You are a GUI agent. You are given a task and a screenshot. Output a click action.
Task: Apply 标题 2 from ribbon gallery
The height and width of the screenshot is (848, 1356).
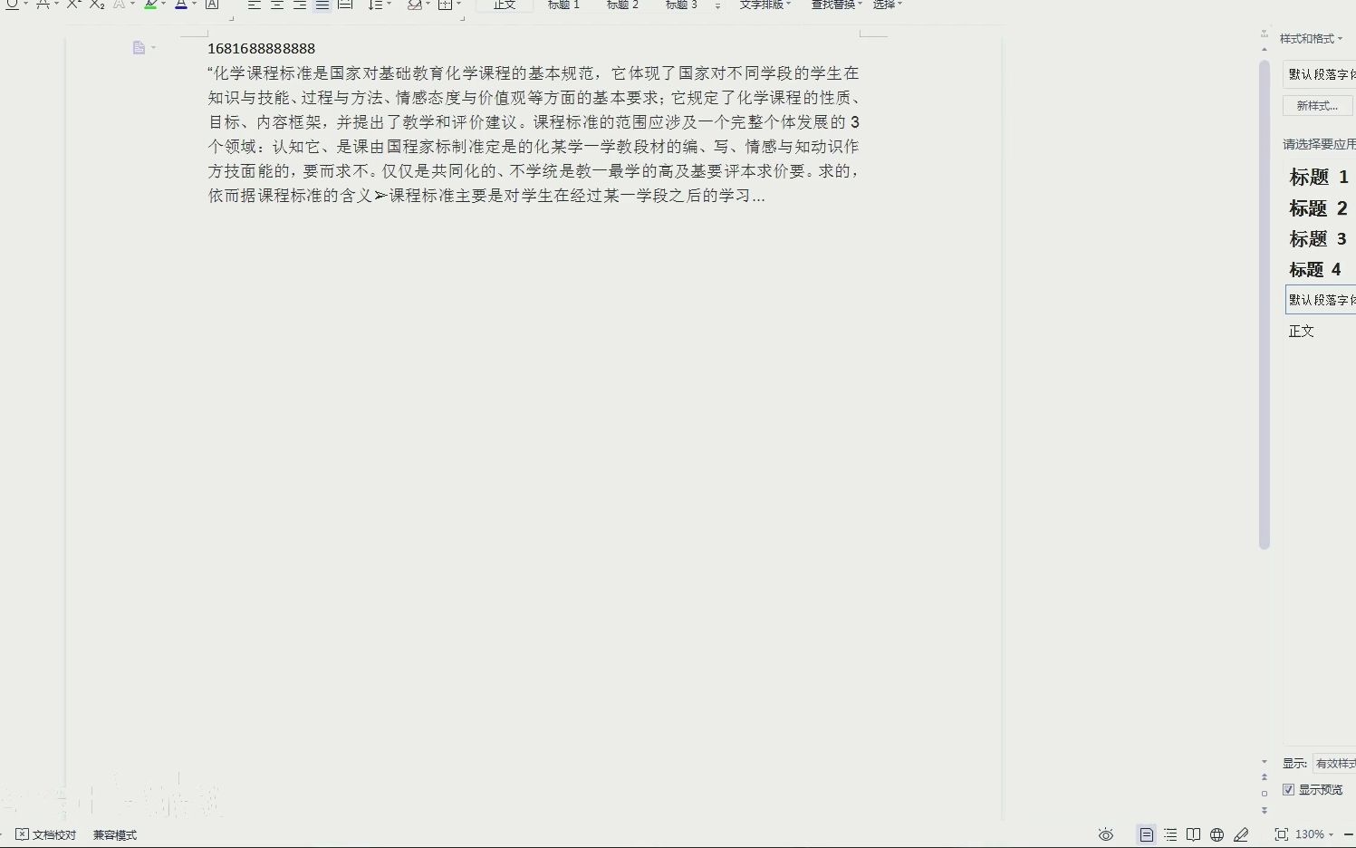(x=622, y=5)
